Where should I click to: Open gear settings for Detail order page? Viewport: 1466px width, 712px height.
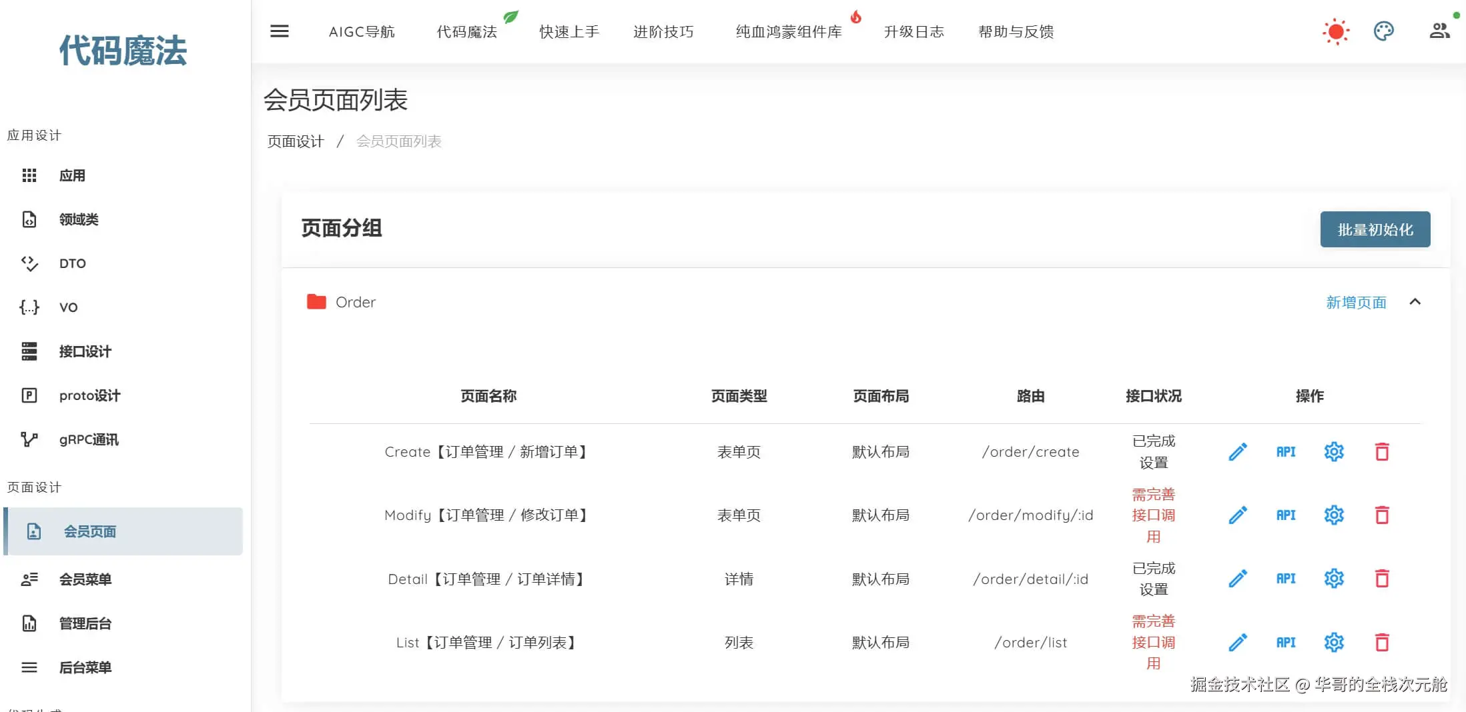pos(1334,579)
